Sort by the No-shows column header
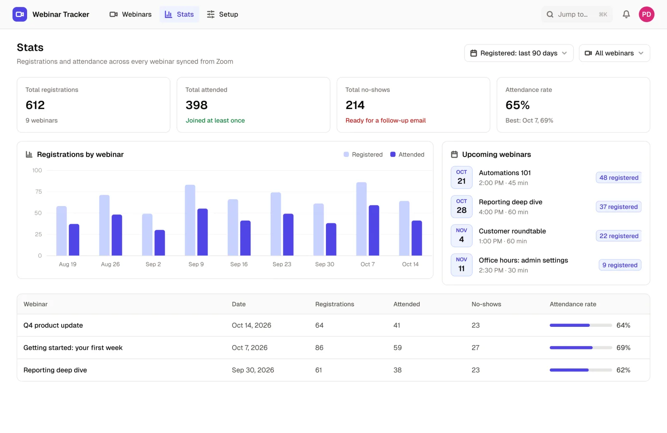 [486, 304]
